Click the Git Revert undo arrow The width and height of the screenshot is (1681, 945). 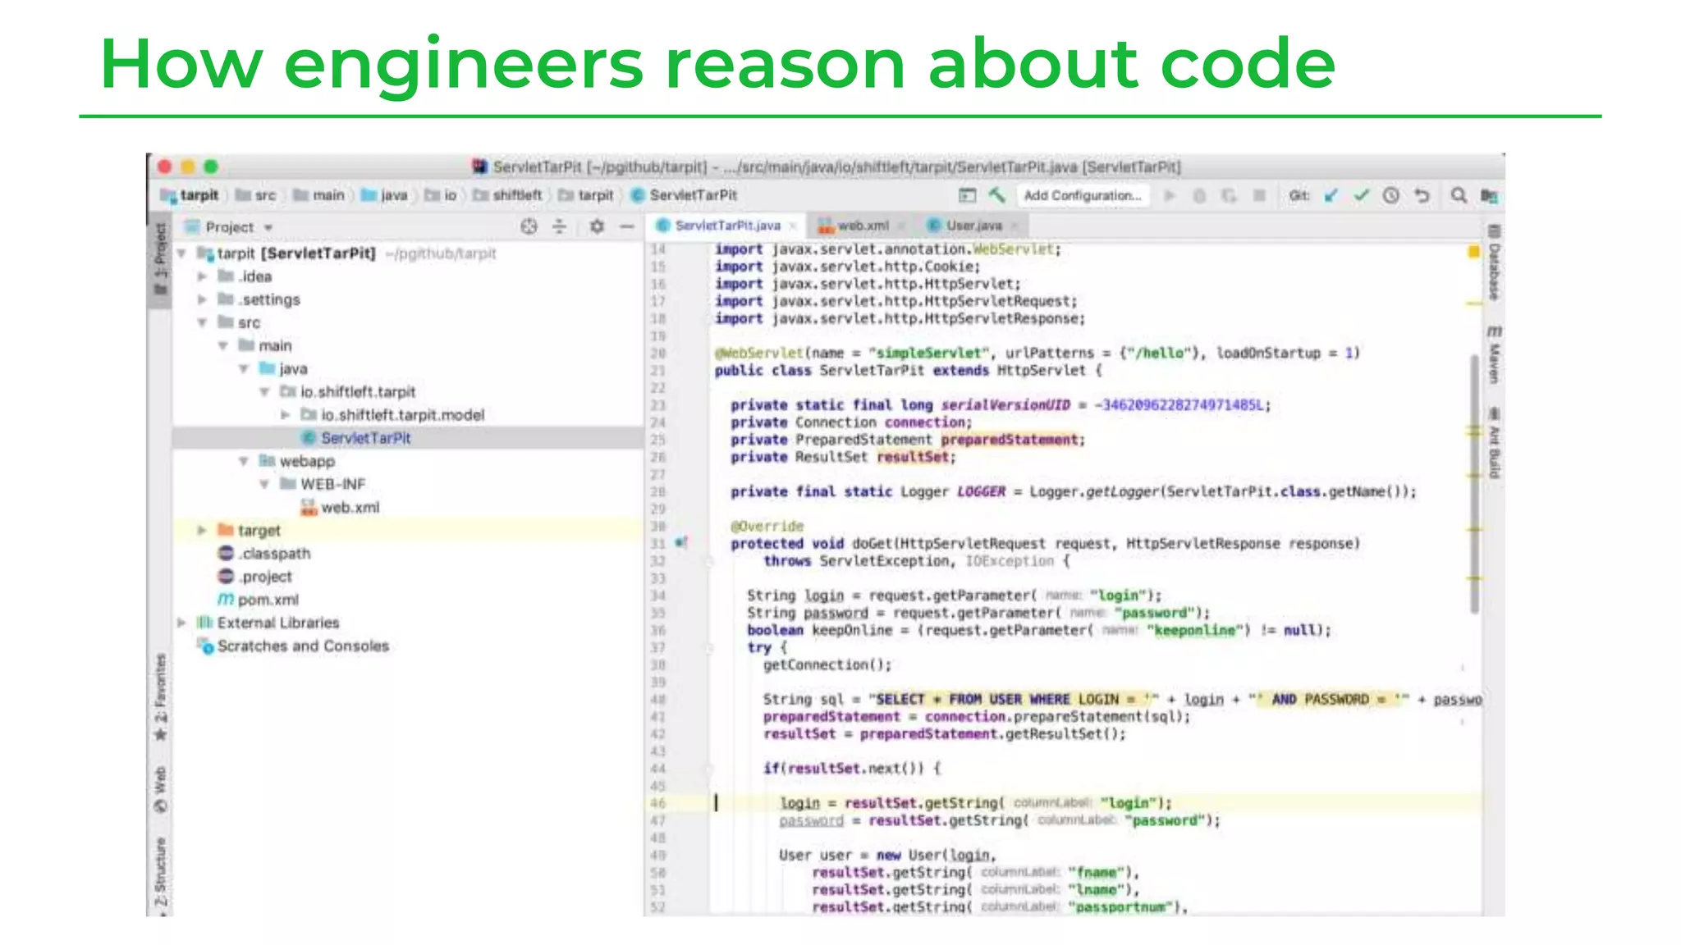[x=1422, y=195]
